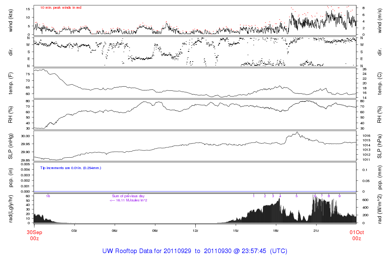Viewport: 390px width, 266px height.
Task: Click the 03z tick on time axis
Action: 74,231
